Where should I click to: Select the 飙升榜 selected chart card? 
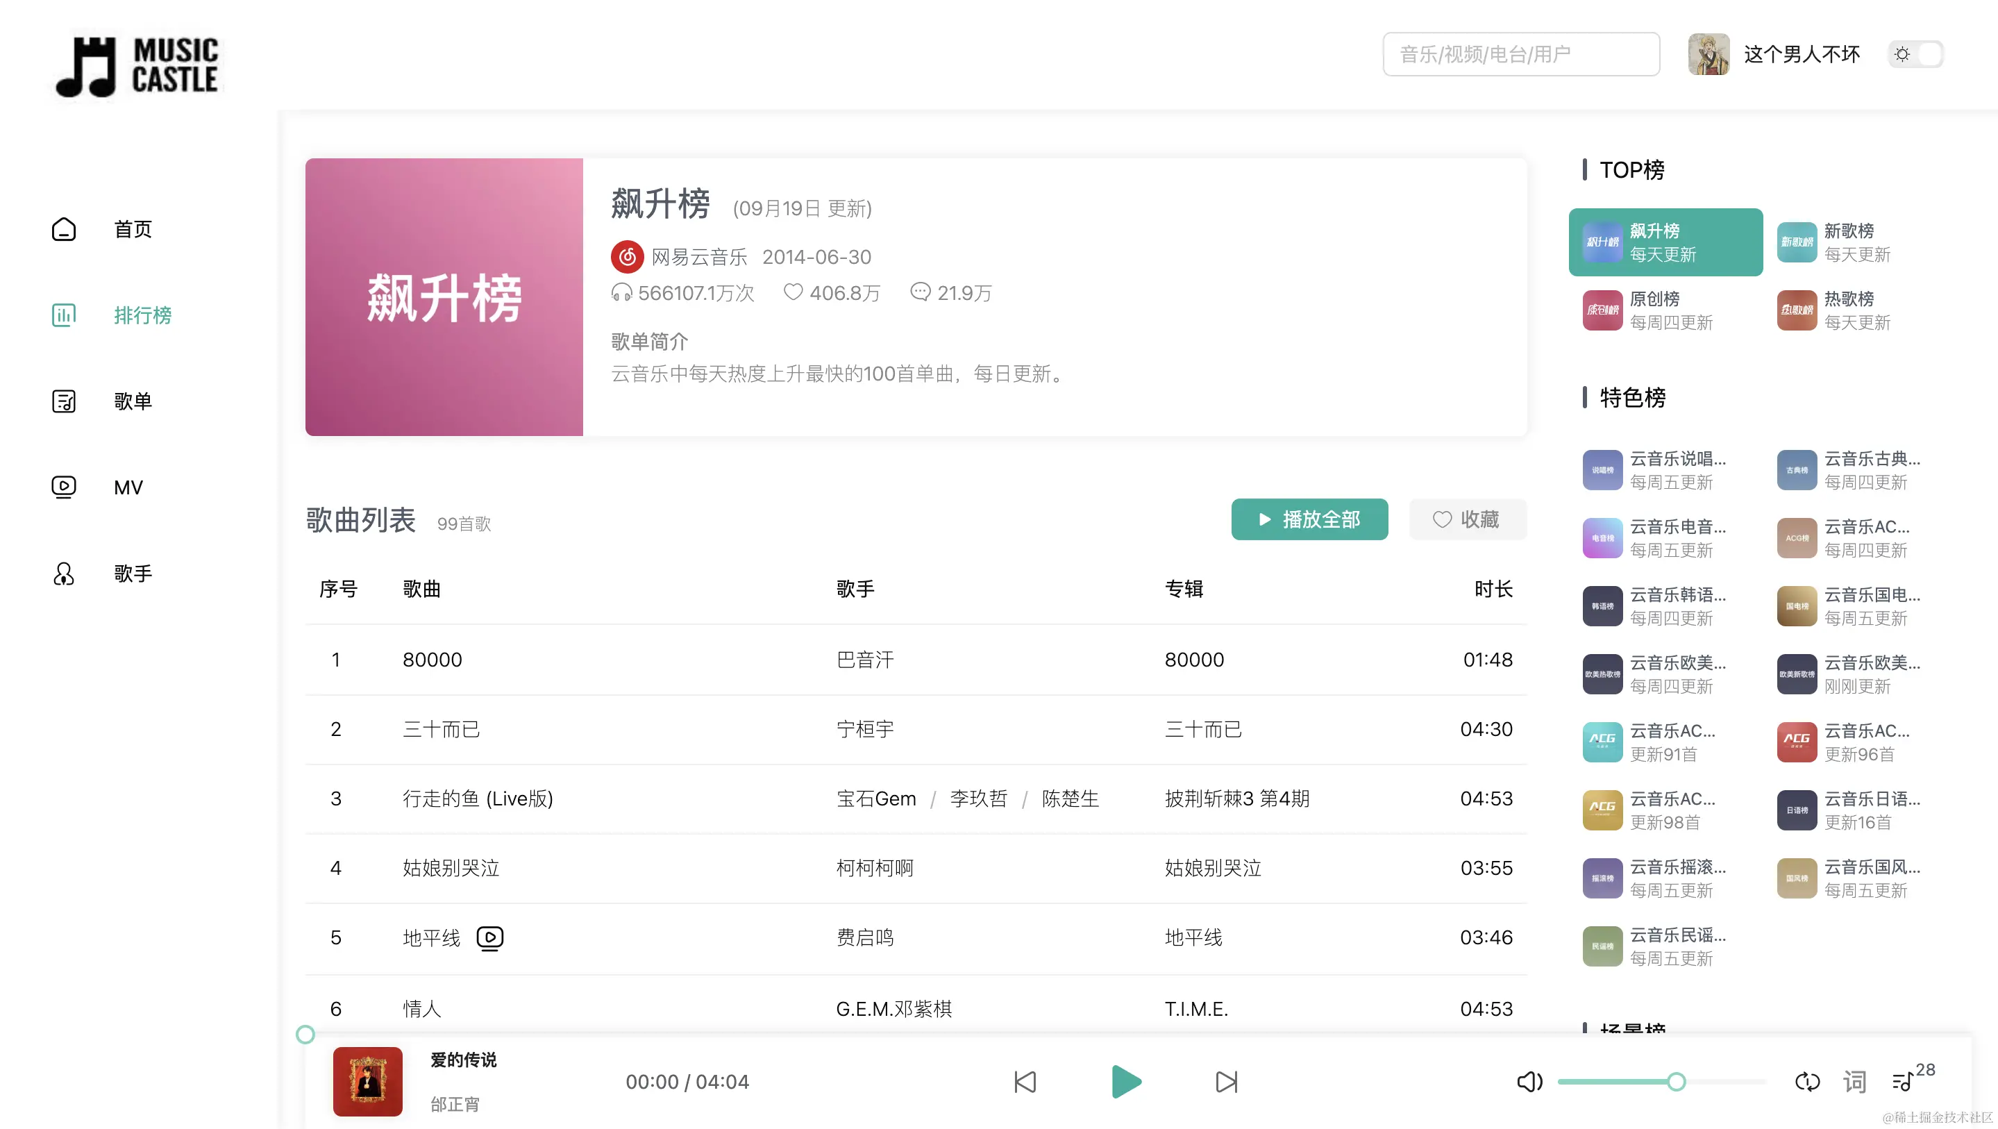[1665, 242]
